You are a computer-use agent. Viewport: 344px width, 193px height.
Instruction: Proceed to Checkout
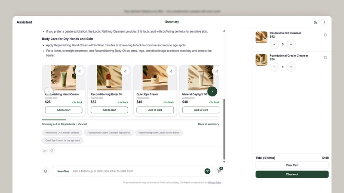292,175
